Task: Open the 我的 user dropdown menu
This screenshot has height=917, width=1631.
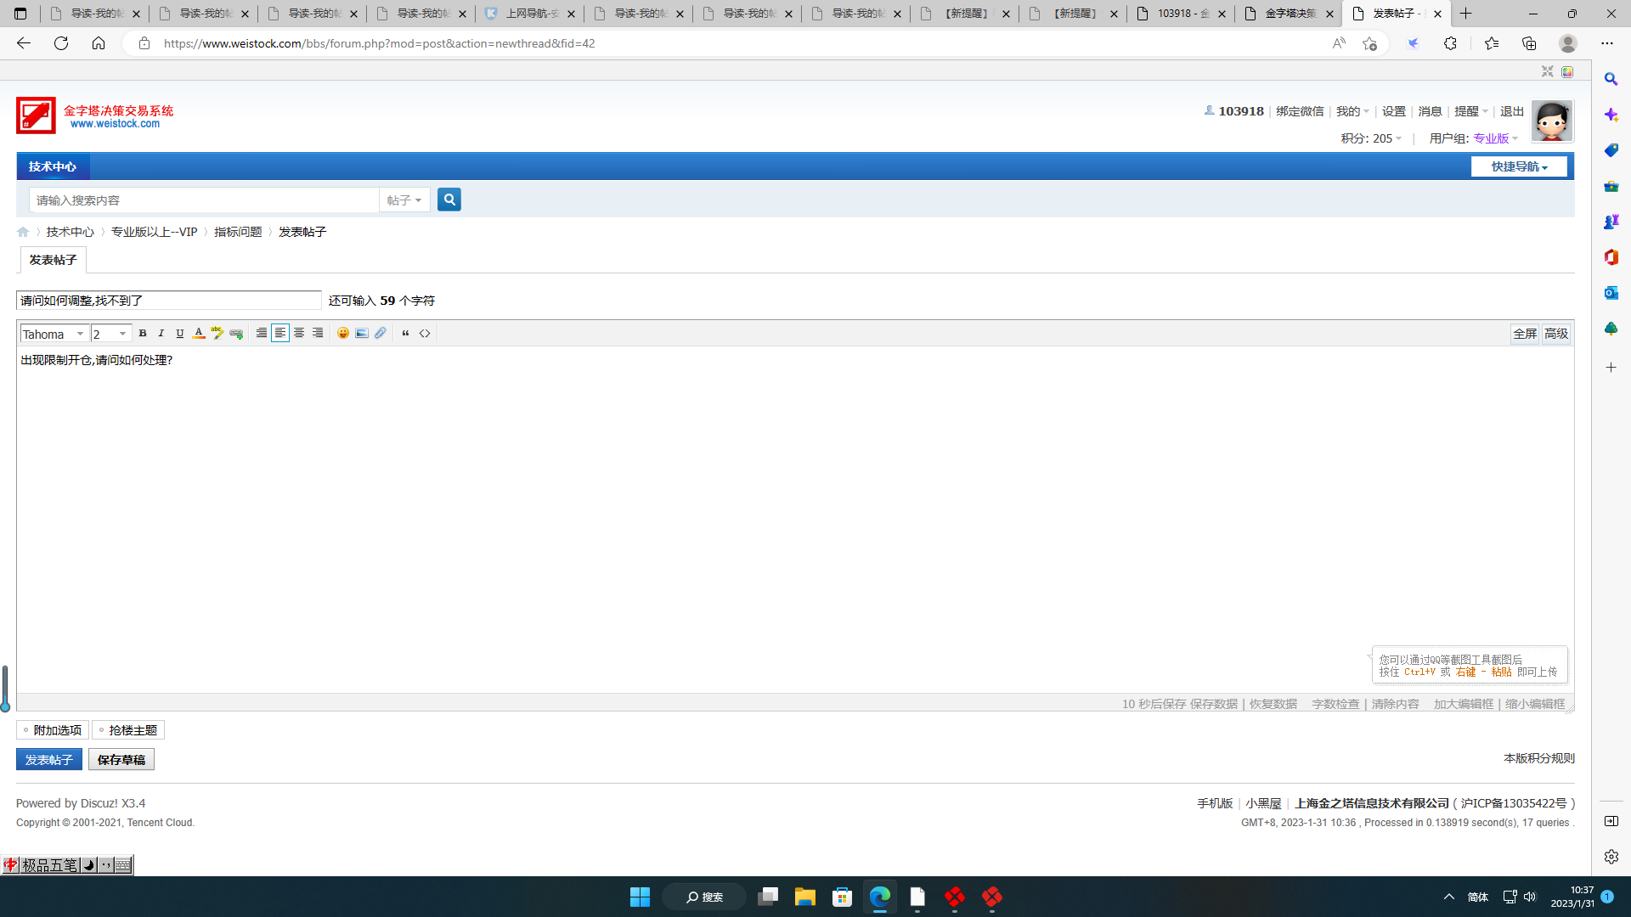Action: 1352,111
